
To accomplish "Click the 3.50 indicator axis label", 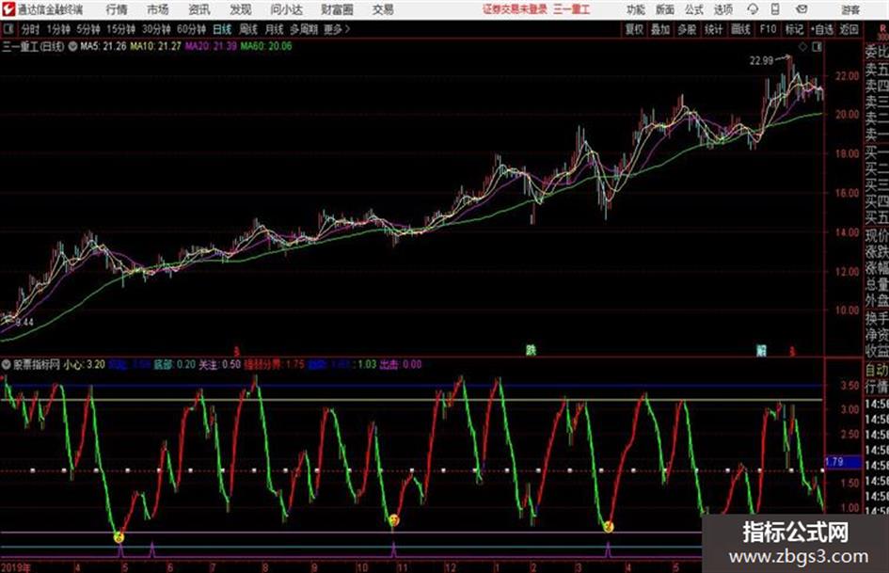I will pos(849,385).
